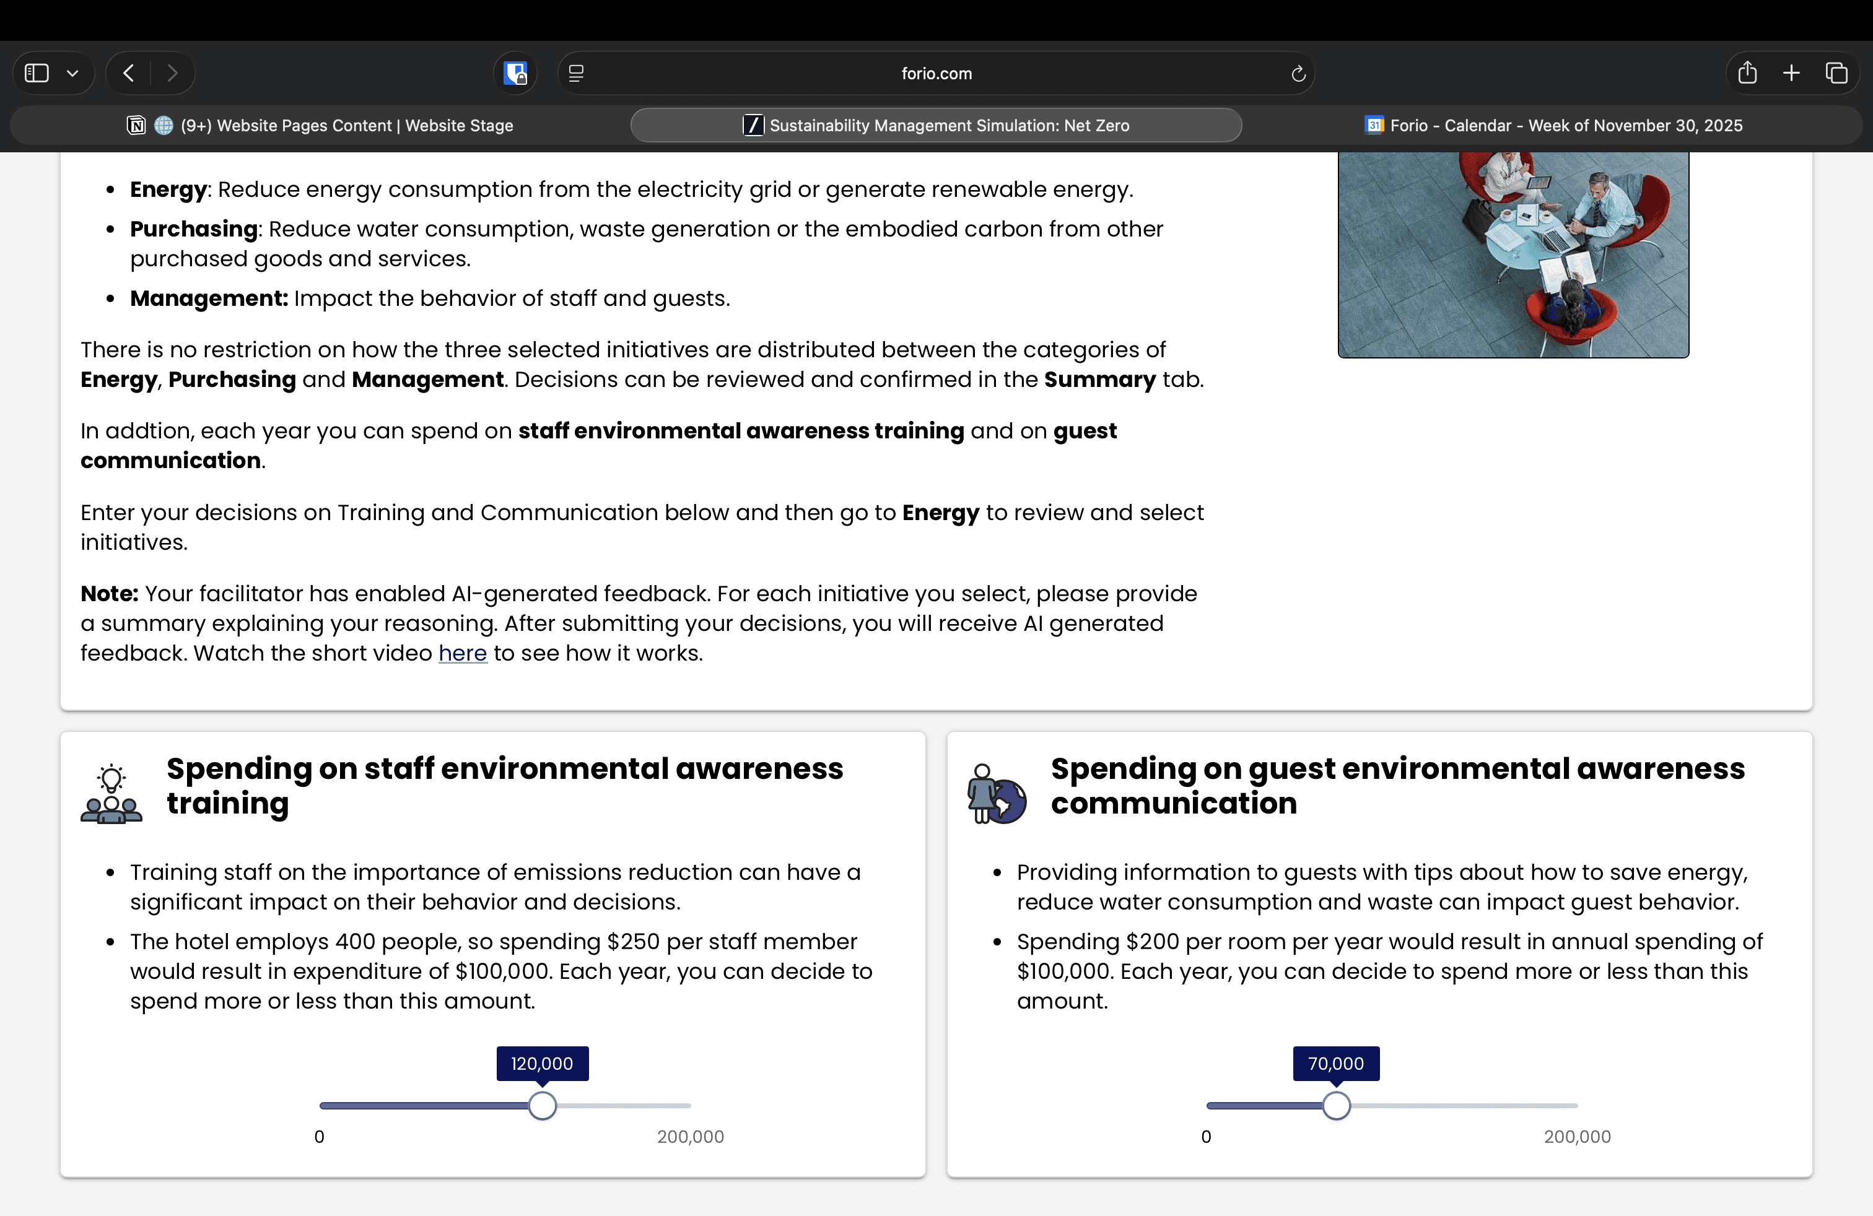Open a new tab with plus icon
The width and height of the screenshot is (1873, 1216).
click(1791, 73)
